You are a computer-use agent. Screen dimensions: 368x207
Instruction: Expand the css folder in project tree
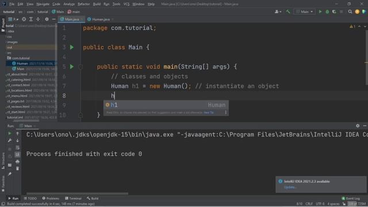point(9,37)
